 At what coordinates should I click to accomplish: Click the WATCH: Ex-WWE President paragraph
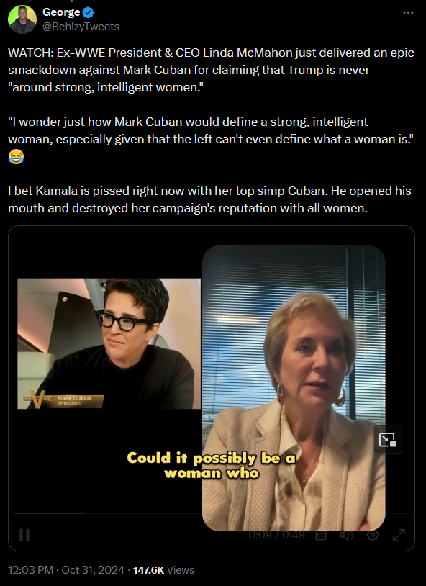211,70
